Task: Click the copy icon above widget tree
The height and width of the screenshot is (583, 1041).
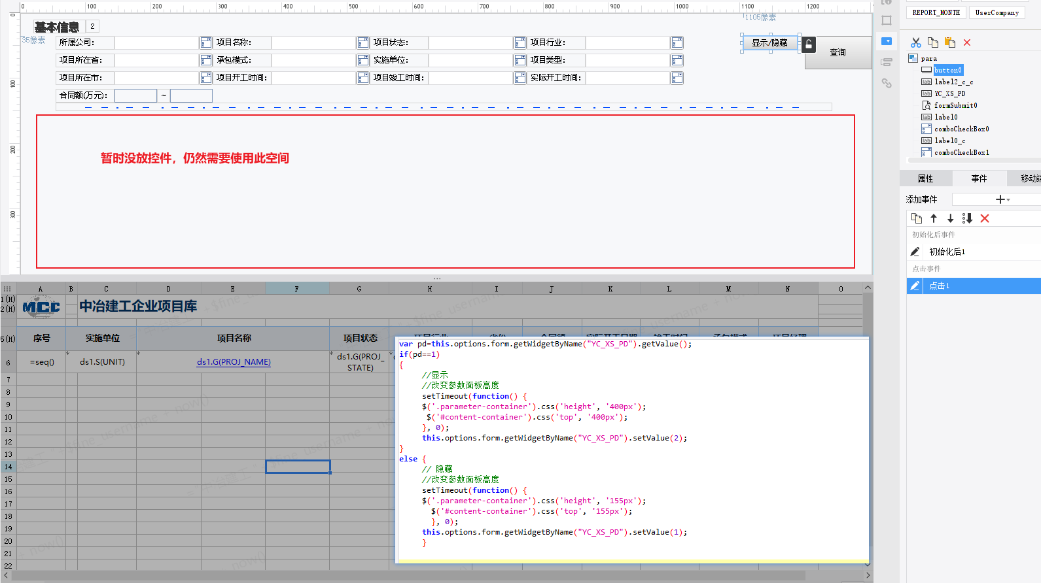Action: (x=933, y=42)
